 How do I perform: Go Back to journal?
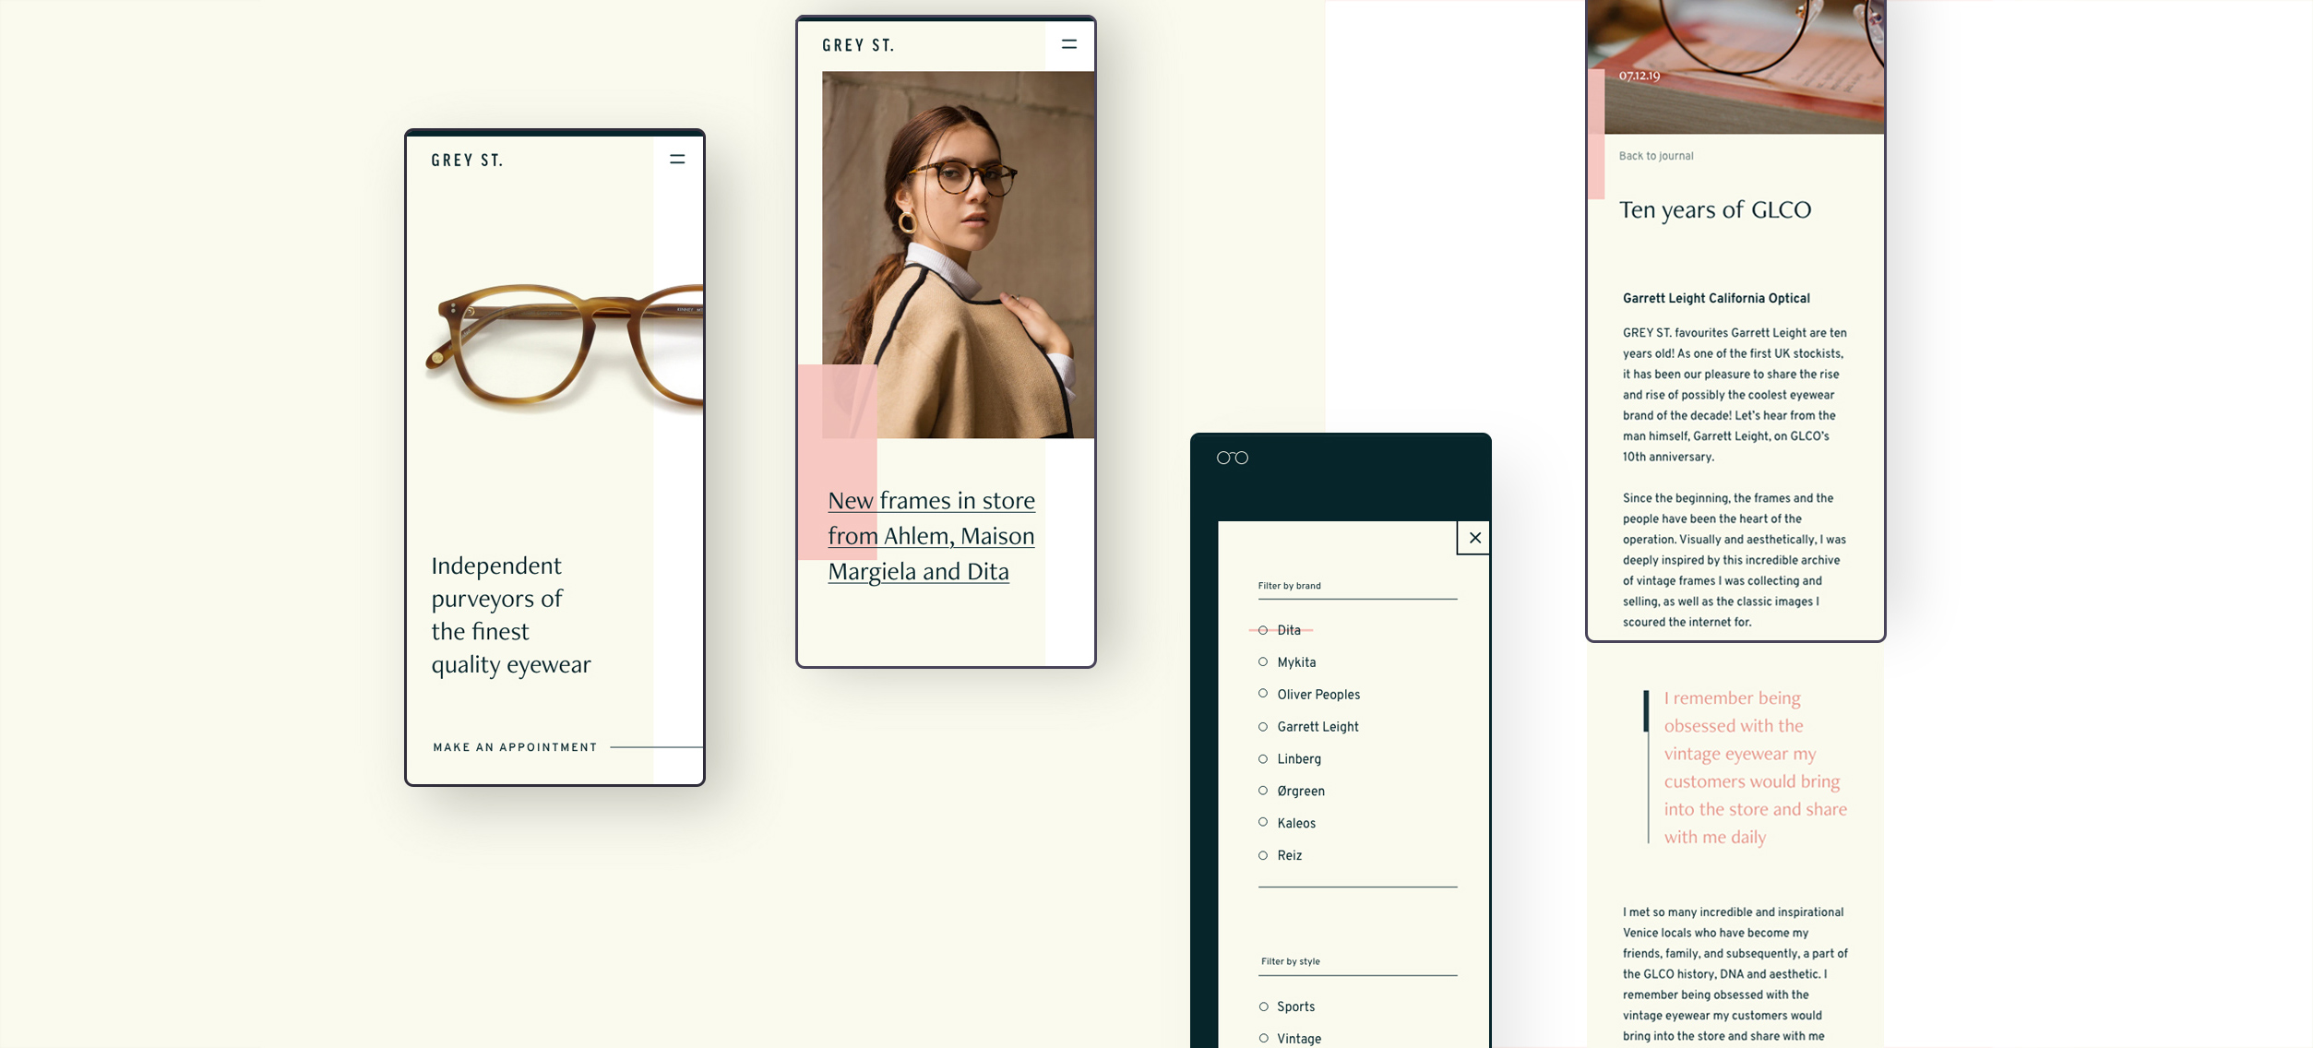coord(1656,156)
